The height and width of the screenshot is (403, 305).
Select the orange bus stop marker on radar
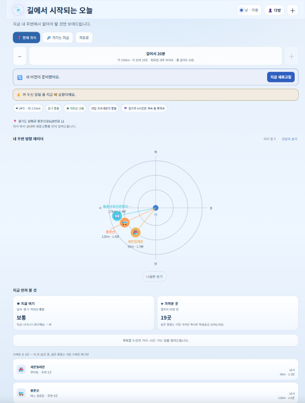click(125, 223)
